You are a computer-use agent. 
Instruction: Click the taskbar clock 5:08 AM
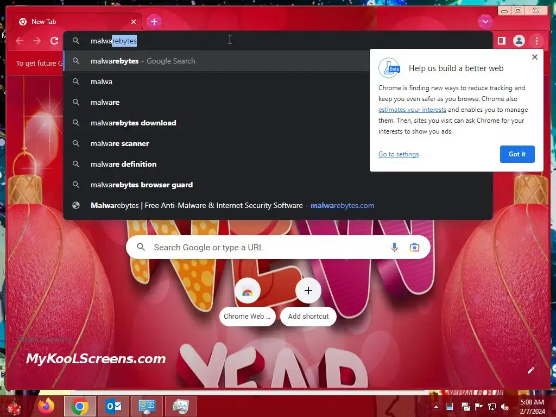pos(532,402)
